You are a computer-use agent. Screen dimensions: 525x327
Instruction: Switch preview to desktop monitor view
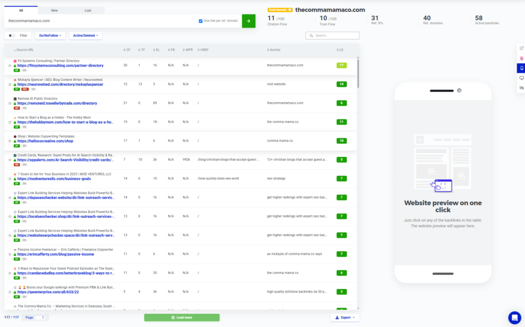coord(521,78)
